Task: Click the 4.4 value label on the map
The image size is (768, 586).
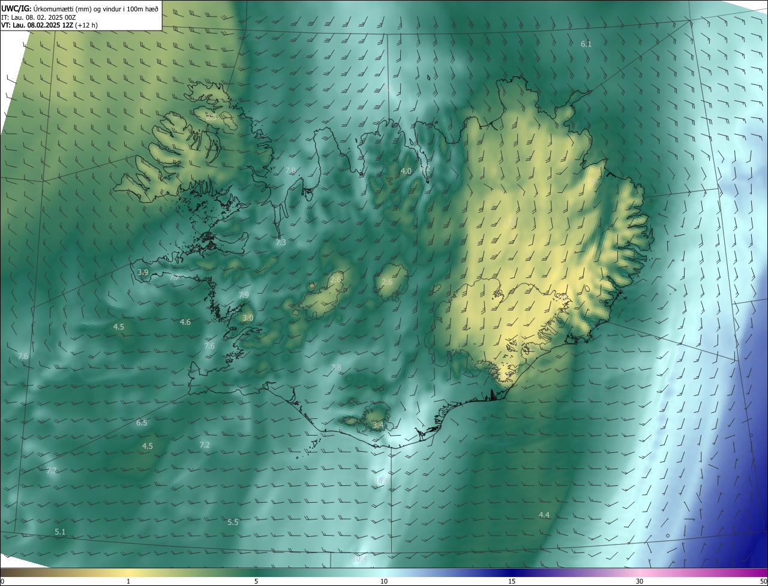Action: coord(544,515)
